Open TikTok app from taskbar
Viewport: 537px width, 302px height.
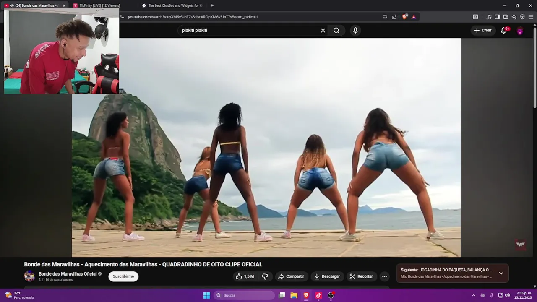click(318, 295)
